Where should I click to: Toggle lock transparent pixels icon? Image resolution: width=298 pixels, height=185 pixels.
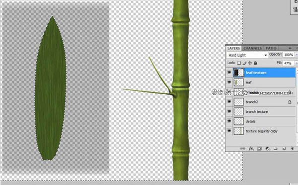pyautogui.click(x=239, y=63)
